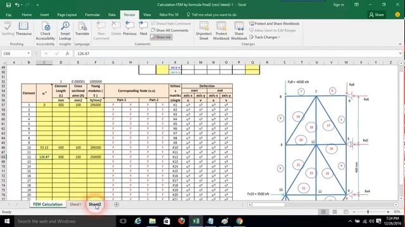Open the Thesaurus tool

(x=23, y=29)
